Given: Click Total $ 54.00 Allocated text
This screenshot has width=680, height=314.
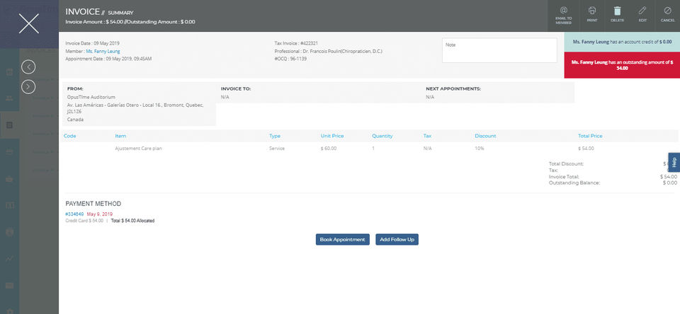Looking at the screenshot, I should click(x=132, y=221).
